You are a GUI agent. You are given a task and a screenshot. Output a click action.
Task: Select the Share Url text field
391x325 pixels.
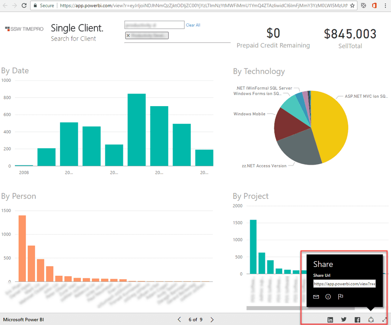[x=344, y=284]
